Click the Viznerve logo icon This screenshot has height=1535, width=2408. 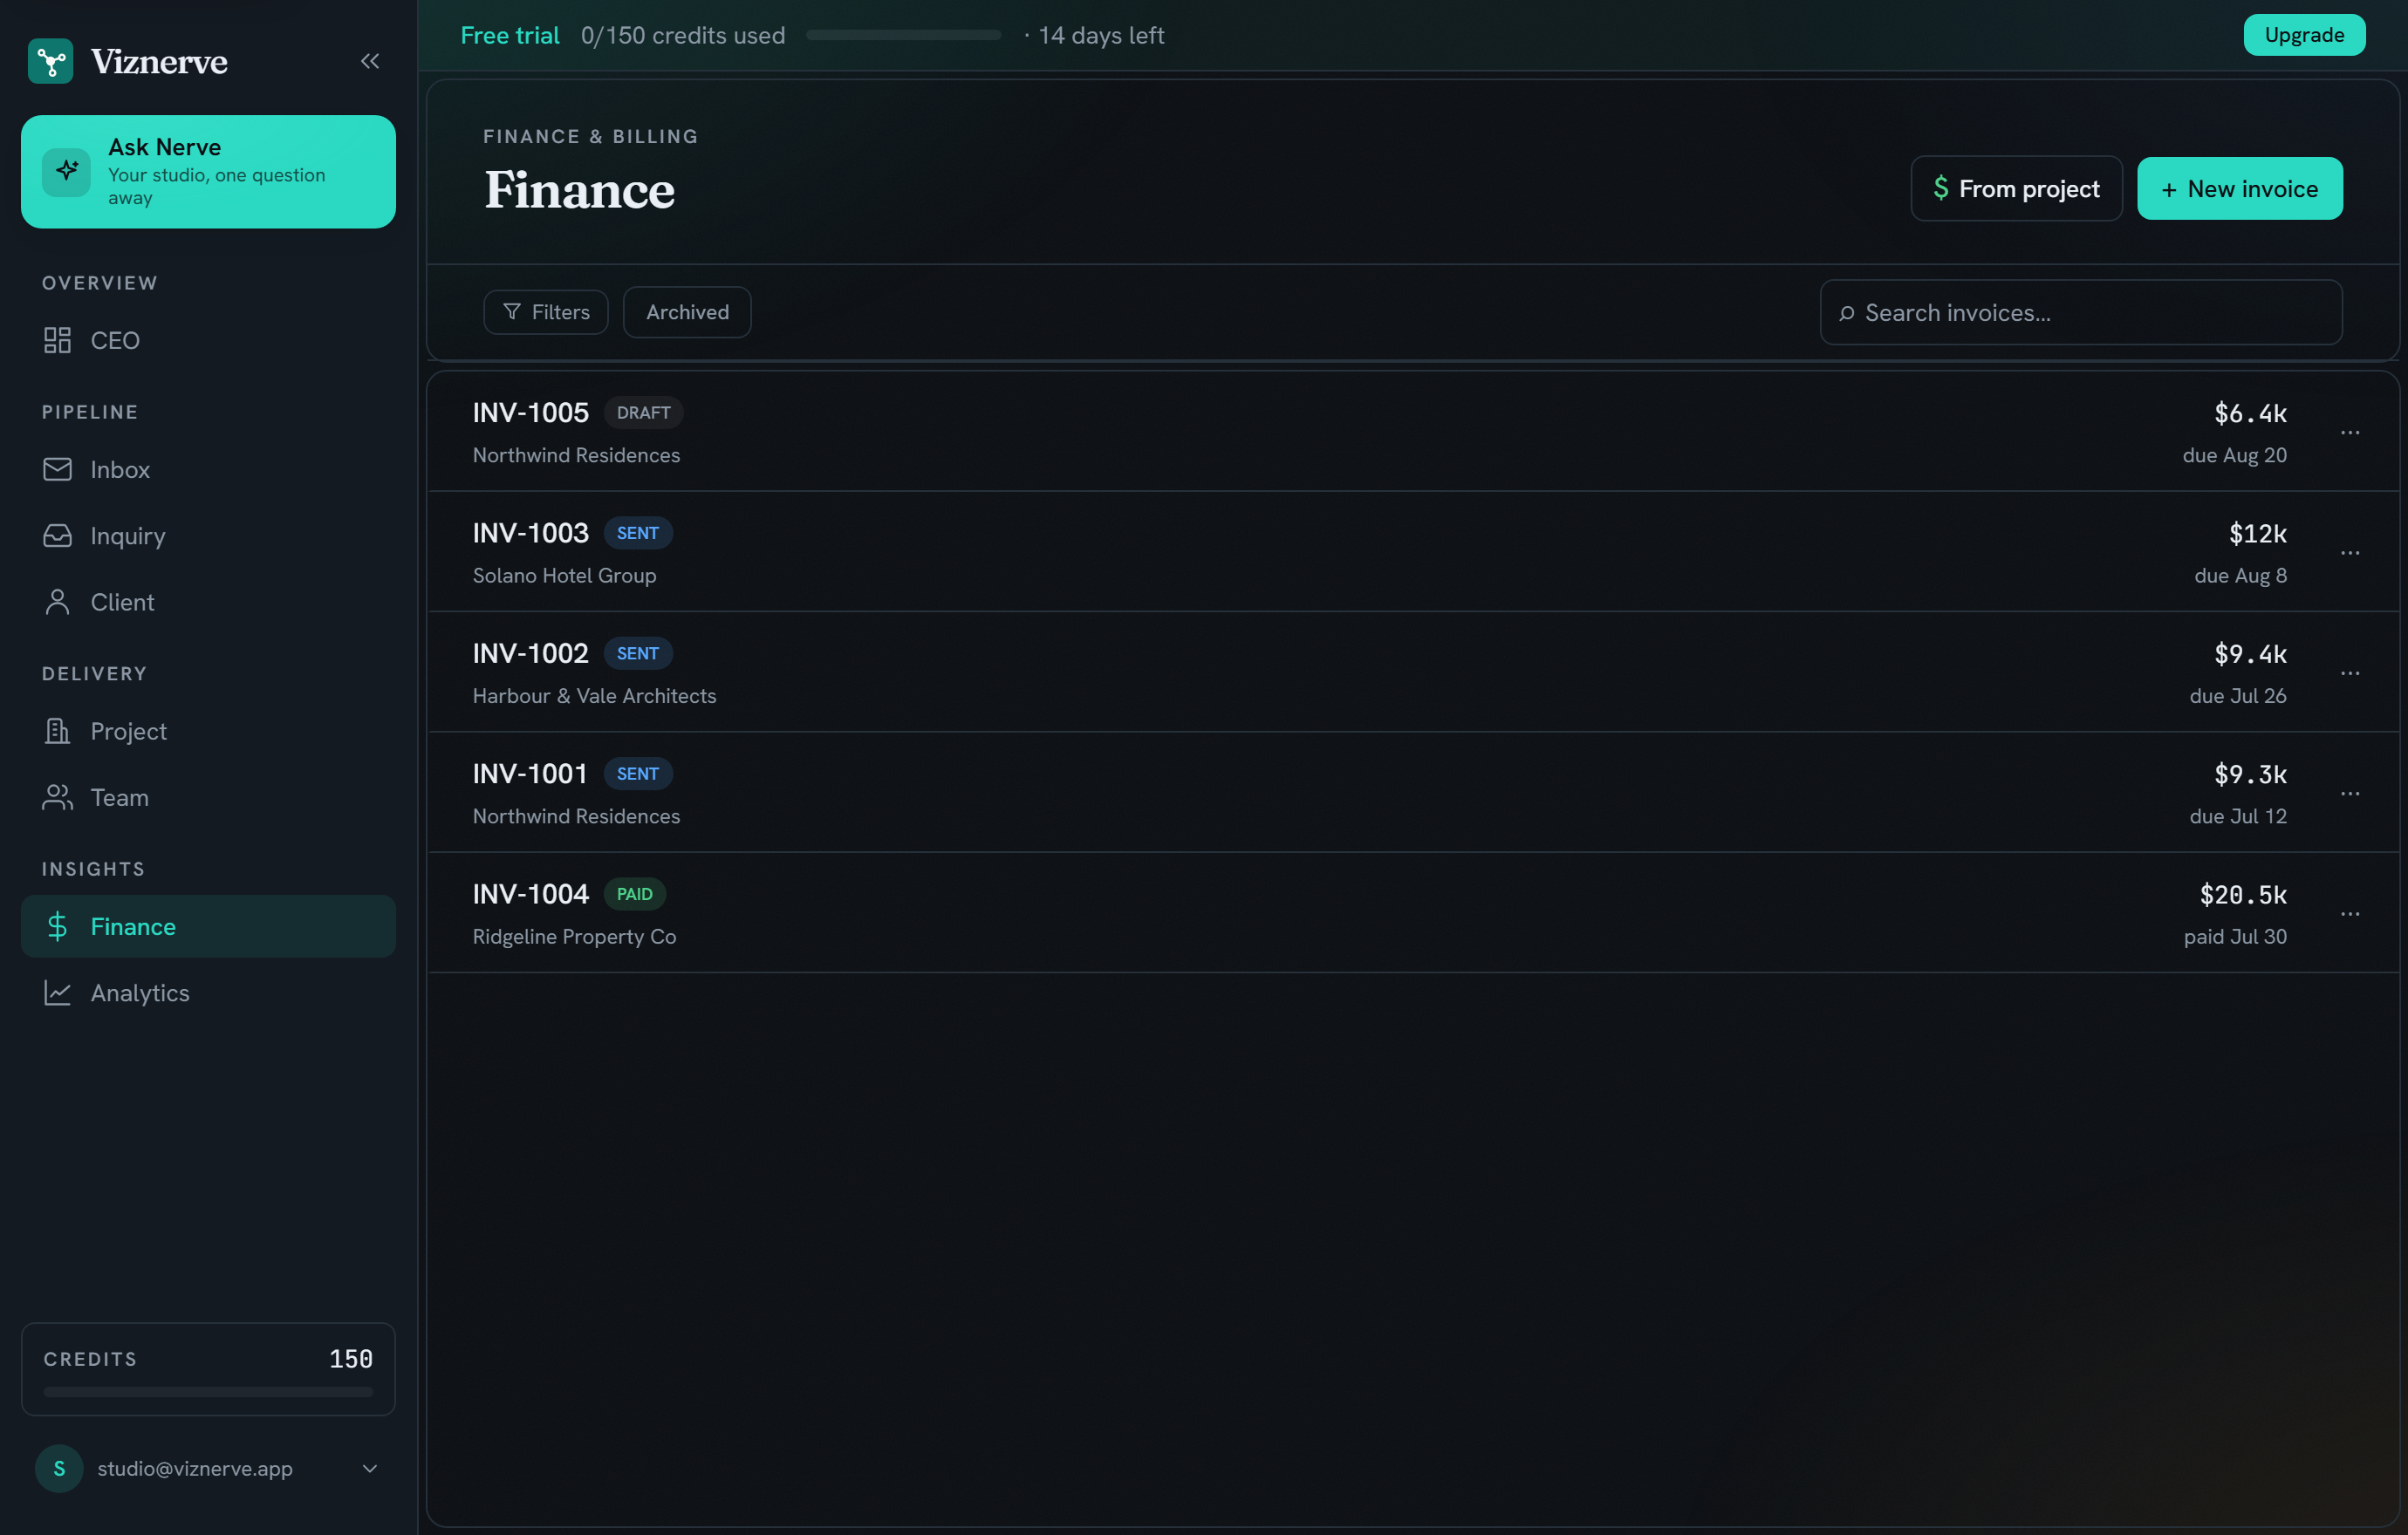tap(50, 61)
